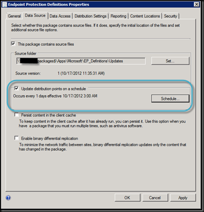The image size is (204, 212).
Task: Switch to the General tab
Action: point(14,16)
